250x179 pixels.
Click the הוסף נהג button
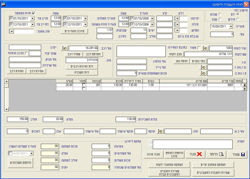(x=182, y=61)
